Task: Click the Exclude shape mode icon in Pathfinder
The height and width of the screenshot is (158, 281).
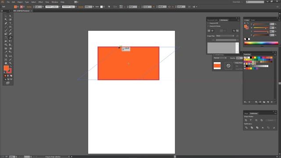Action: (x=262, y=120)
